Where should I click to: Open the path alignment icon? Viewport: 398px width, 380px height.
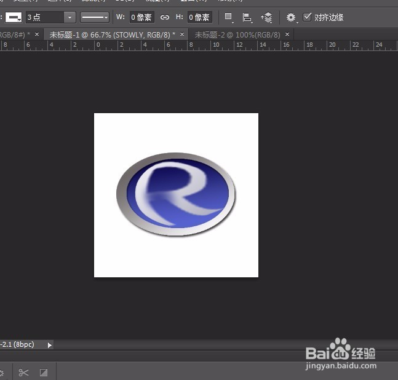(x=247, y=17)
